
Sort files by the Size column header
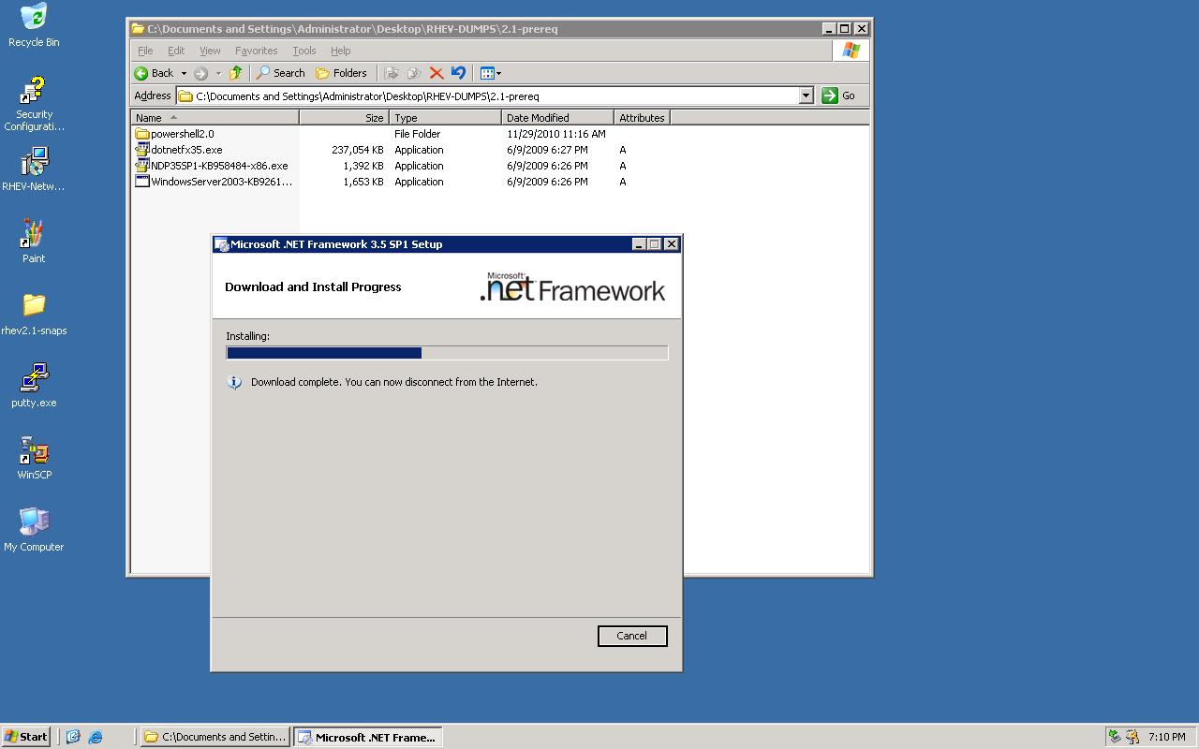[344, 118]
